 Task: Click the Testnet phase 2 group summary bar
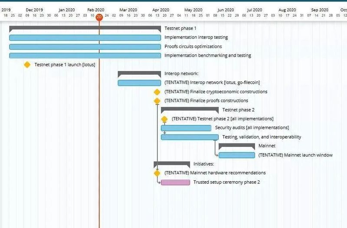[x=190, y=110]
